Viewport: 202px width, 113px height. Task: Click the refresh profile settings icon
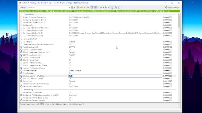(x=78, y=8)
